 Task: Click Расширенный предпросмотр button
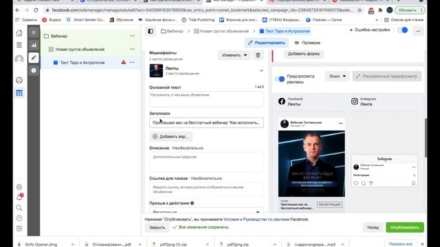coord(387,76)
